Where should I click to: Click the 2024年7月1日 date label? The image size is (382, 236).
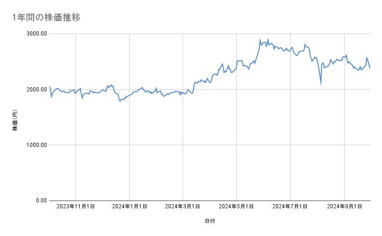tap(290, 206)
